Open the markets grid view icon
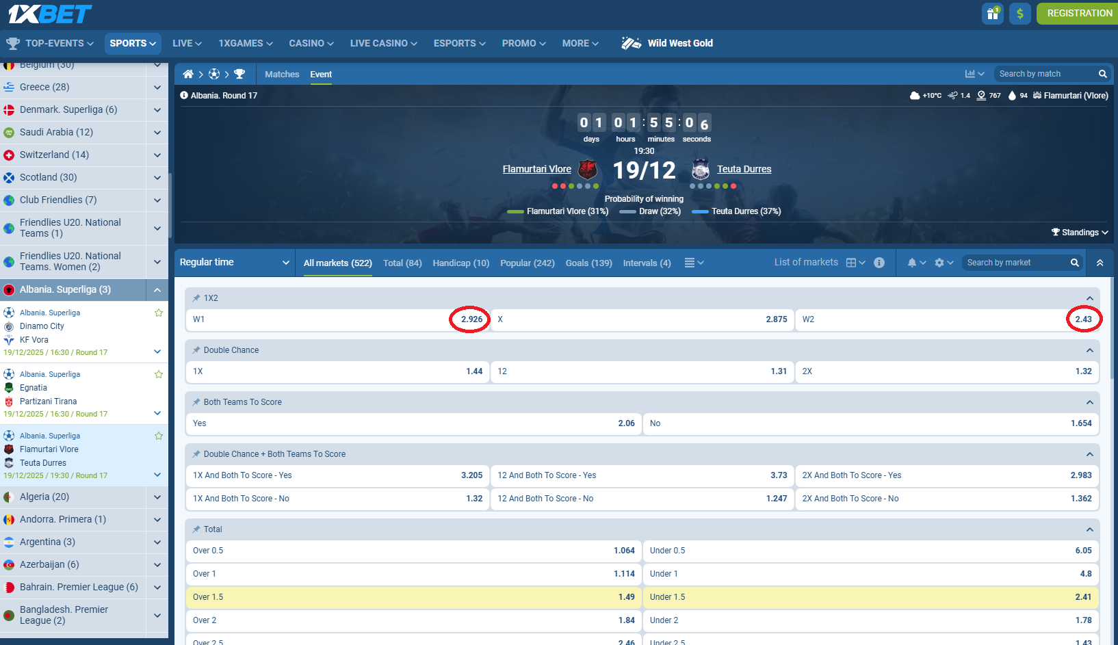Image resolution: width=1118 pixels, height=645 pixels. coord(850,262)
